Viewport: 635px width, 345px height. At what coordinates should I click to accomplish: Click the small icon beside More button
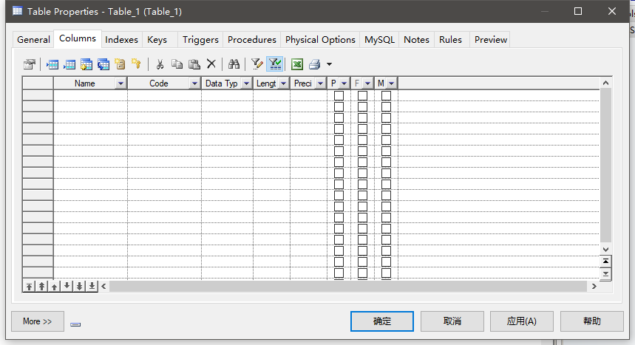tap(75, 324)
